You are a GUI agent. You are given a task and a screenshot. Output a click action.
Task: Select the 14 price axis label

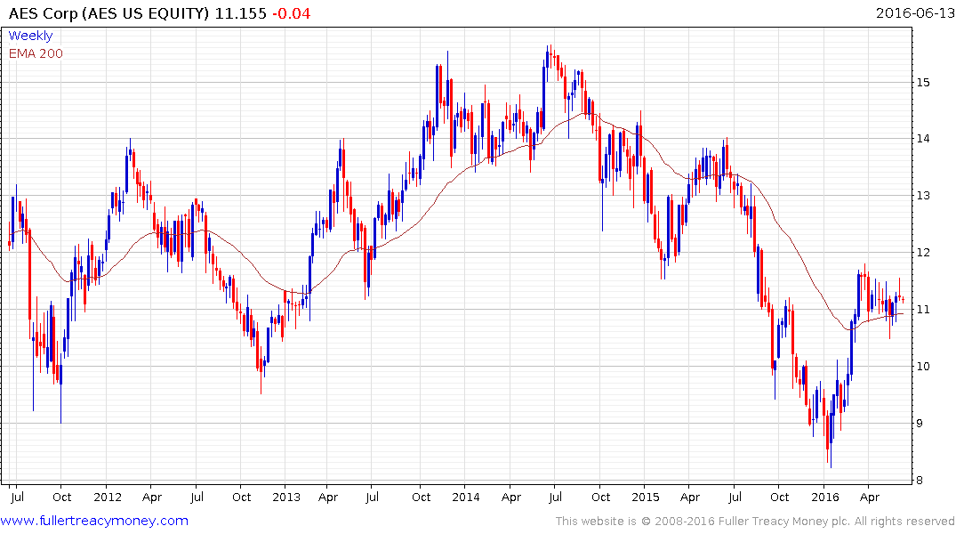click(923, 139)
